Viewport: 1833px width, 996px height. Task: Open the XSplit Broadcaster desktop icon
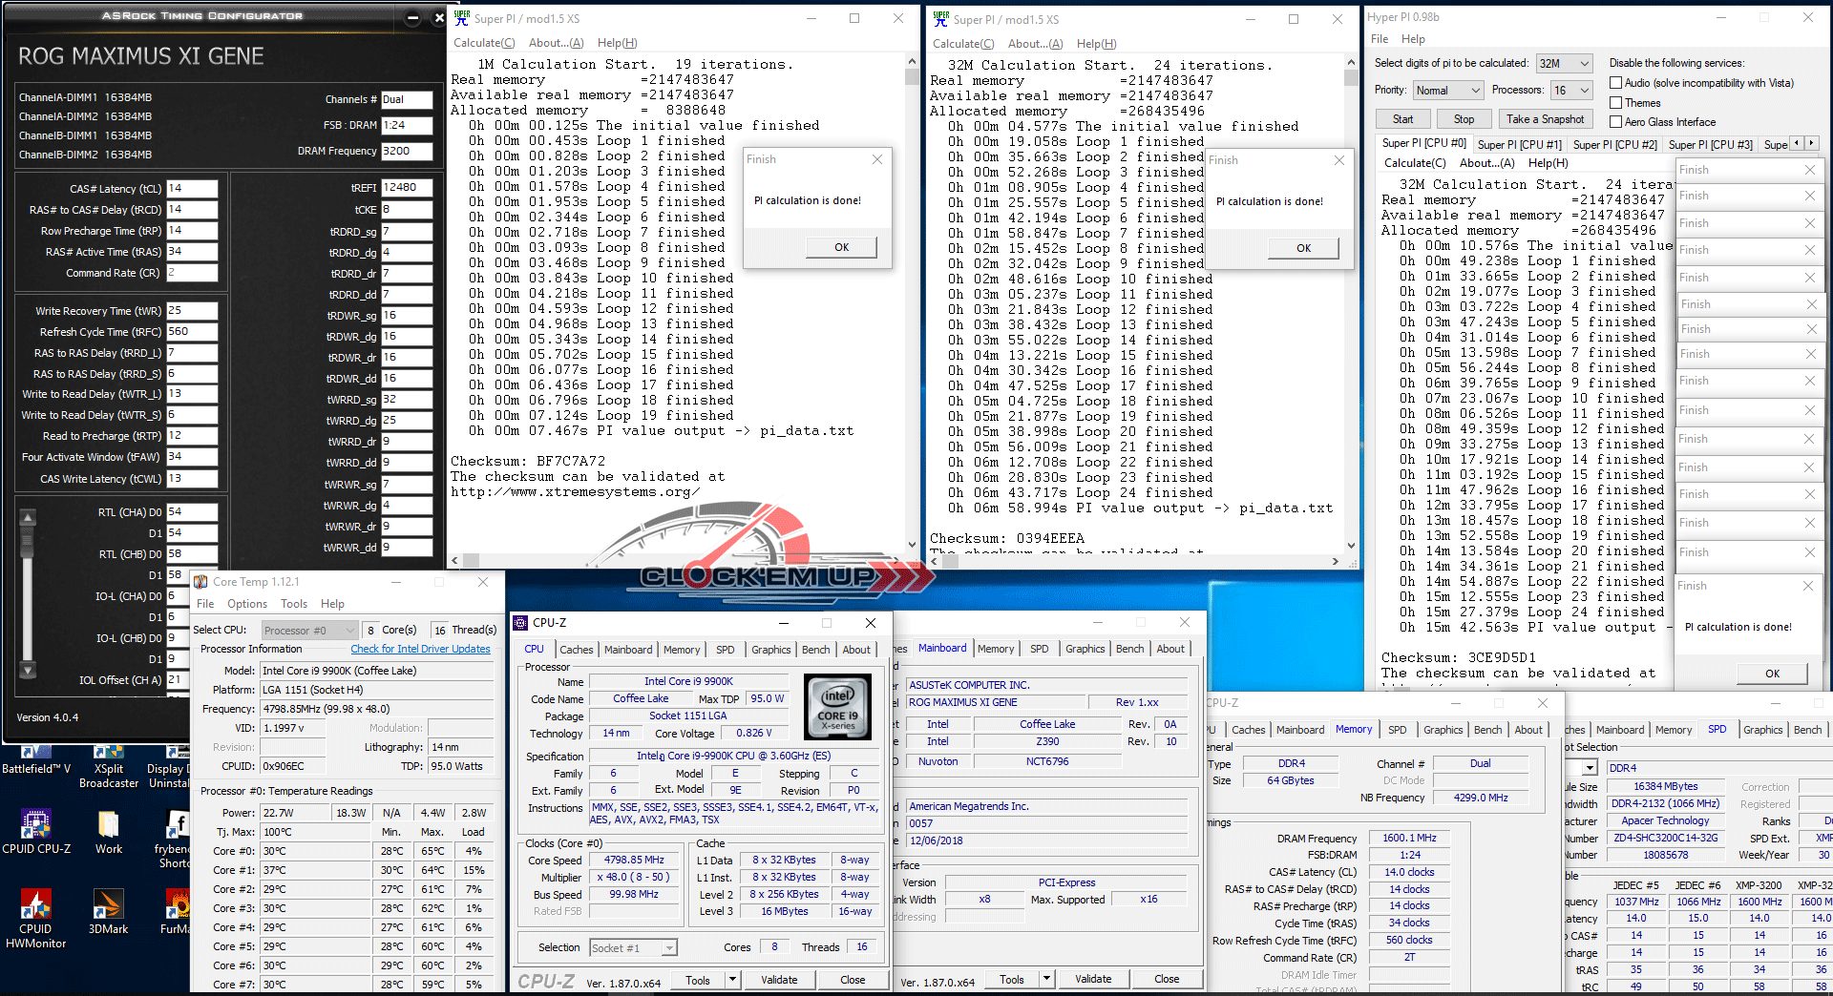(x=108, y=768)
